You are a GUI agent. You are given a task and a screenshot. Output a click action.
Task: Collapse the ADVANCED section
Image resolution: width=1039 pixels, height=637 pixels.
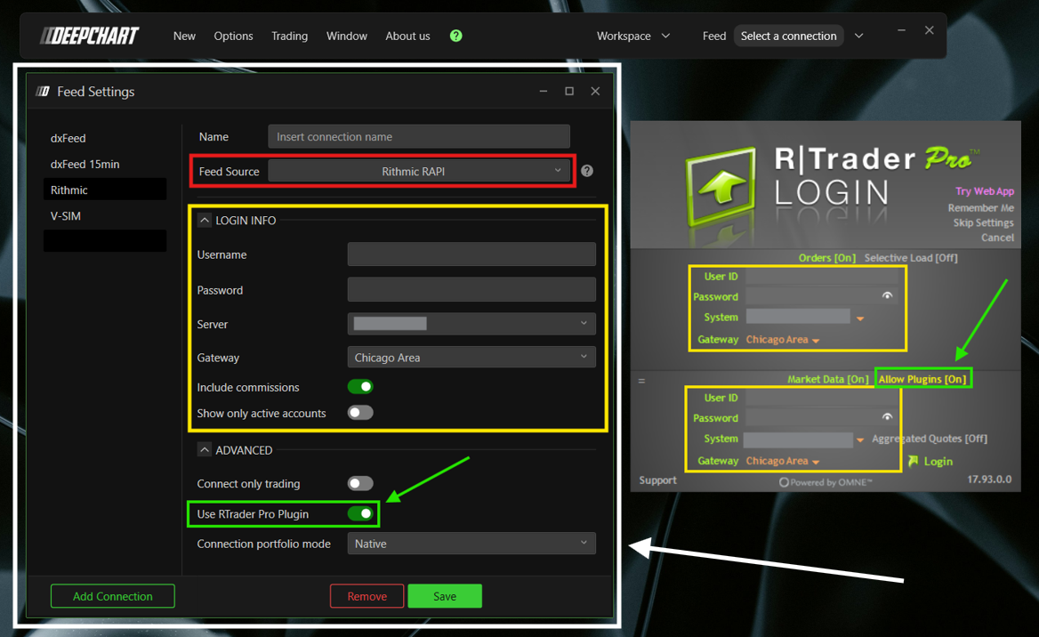(205, 450)
